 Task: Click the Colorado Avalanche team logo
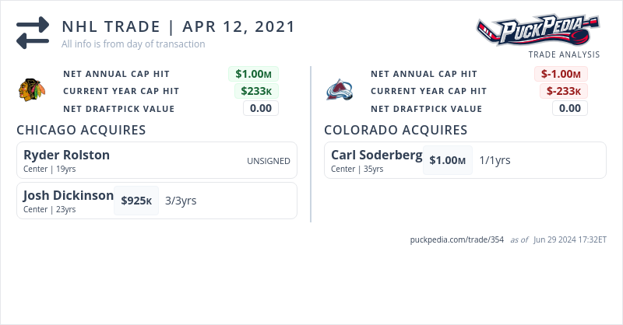pyautogui.click(x=338, y=90)
